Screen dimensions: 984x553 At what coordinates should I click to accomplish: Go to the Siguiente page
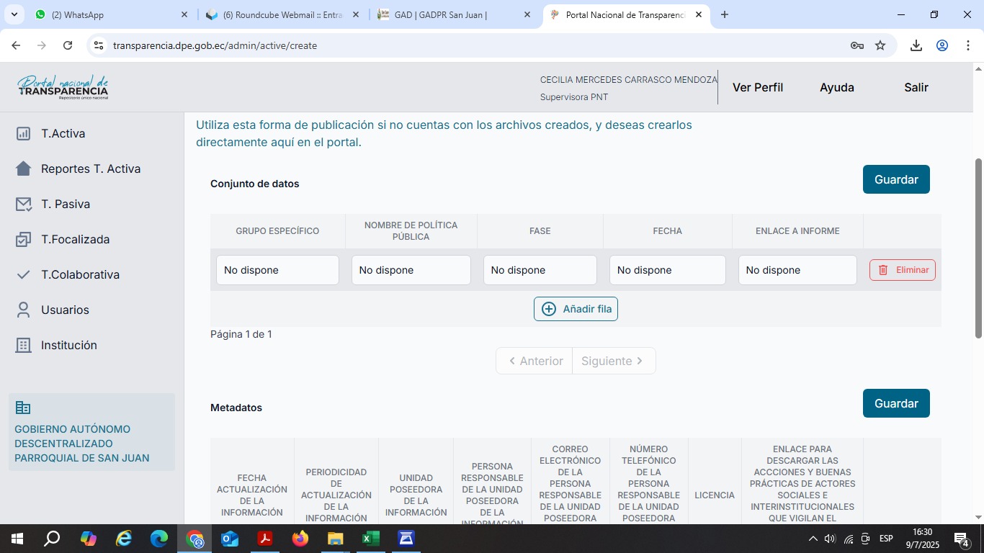[613, 361]
